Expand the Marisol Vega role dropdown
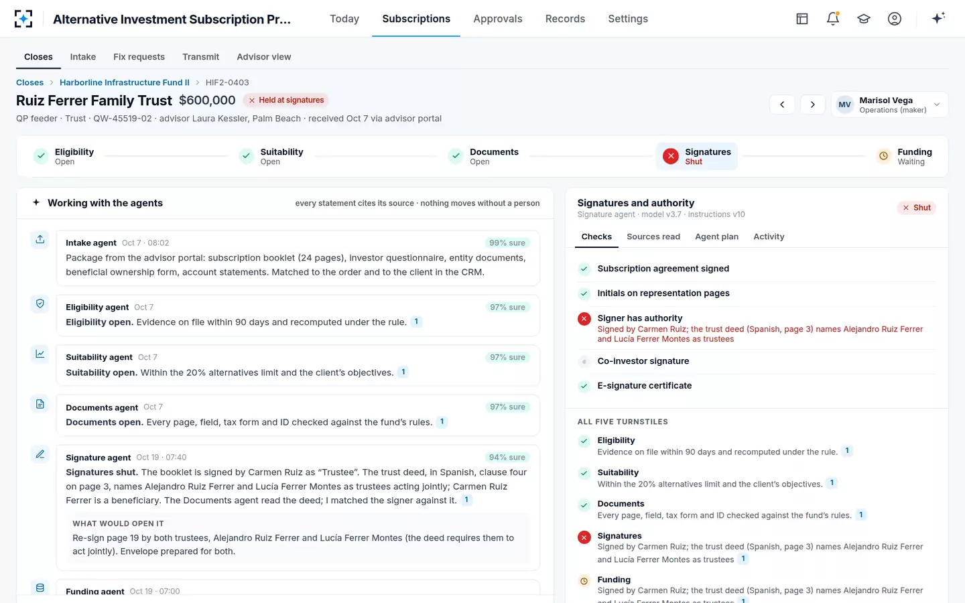This screenshot has width=965, height=603. coord(890,105)
